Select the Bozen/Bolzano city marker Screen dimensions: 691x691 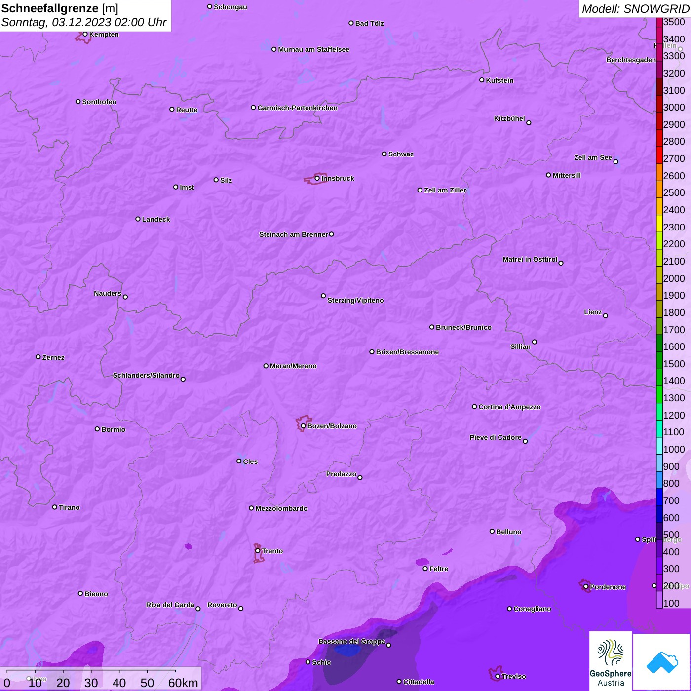click(303, 426)
